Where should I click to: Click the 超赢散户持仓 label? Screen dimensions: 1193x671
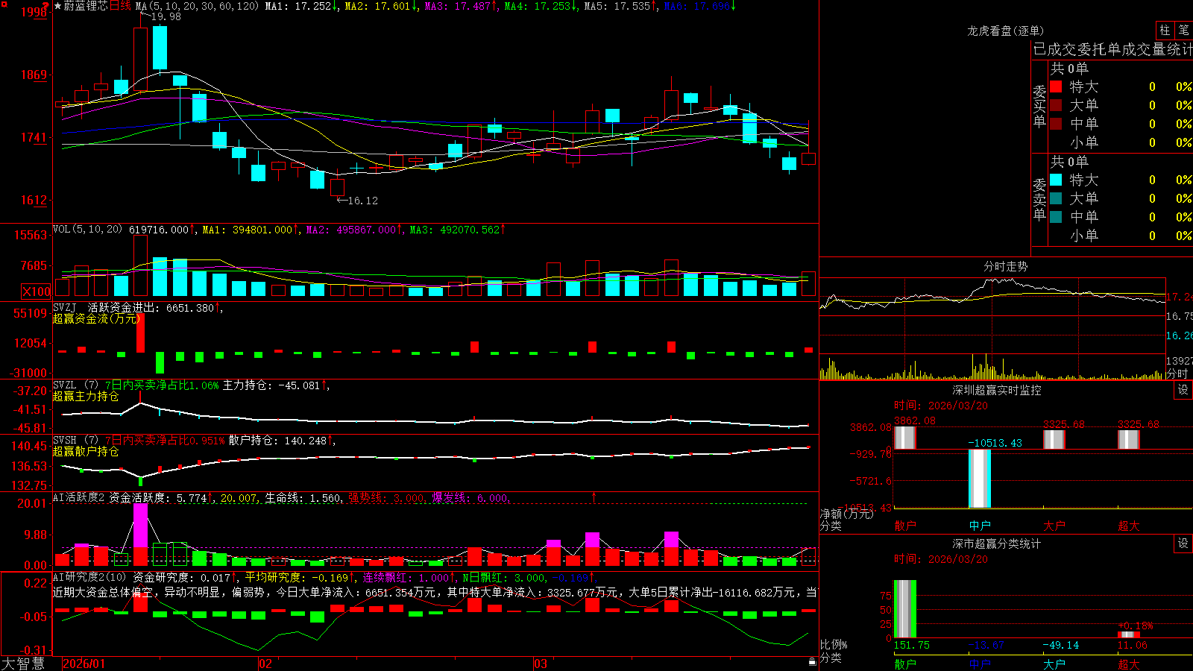pyautogui.click(x=86, y=451)
